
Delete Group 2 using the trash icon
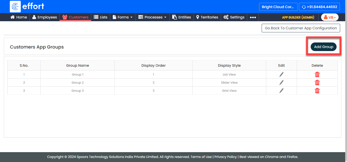pos(317,83)
